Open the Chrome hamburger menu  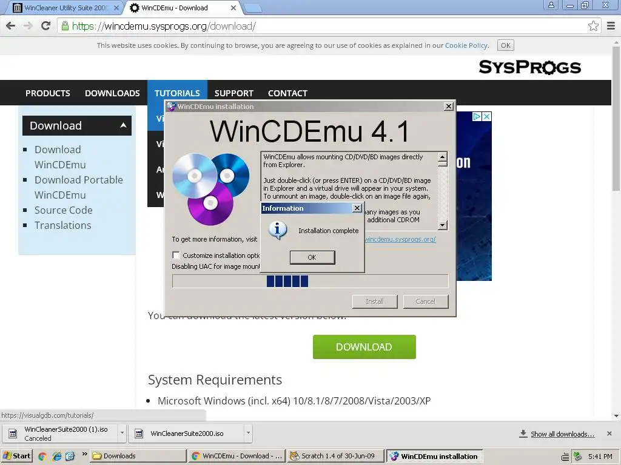pyautogui.click(x=611, y=26)
